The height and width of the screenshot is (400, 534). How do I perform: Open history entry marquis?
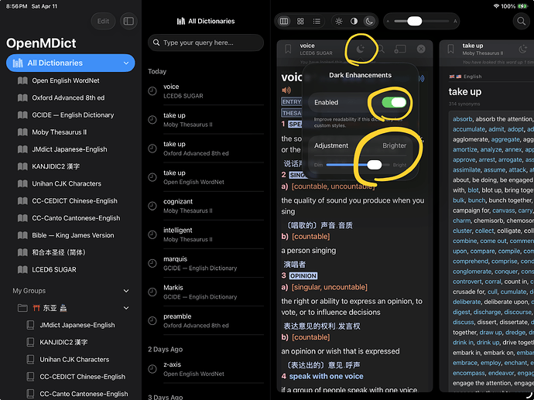[x=206, y=263]
